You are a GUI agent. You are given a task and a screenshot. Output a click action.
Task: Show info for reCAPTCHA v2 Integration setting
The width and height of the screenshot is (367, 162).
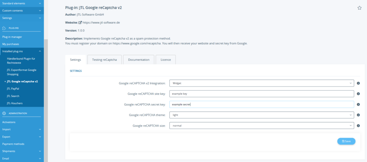click(358, 83)
